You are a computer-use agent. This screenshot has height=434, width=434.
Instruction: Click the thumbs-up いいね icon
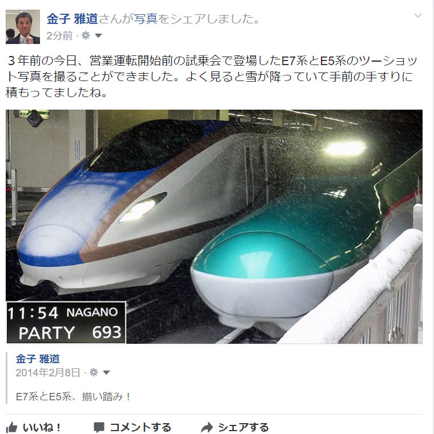[11, 427]
